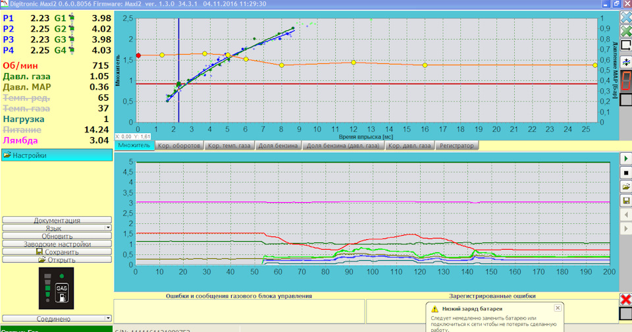Open the Язык language dropdown

coord(57,228)
